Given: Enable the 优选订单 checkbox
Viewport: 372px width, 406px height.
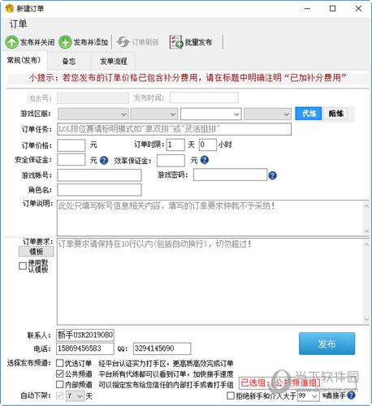Looking at the screenshot, I should coord(60,363).
